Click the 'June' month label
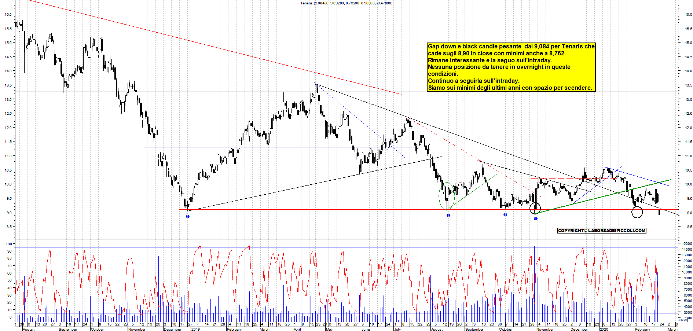Viewport: 693px width, 331px height. [366, 329]
